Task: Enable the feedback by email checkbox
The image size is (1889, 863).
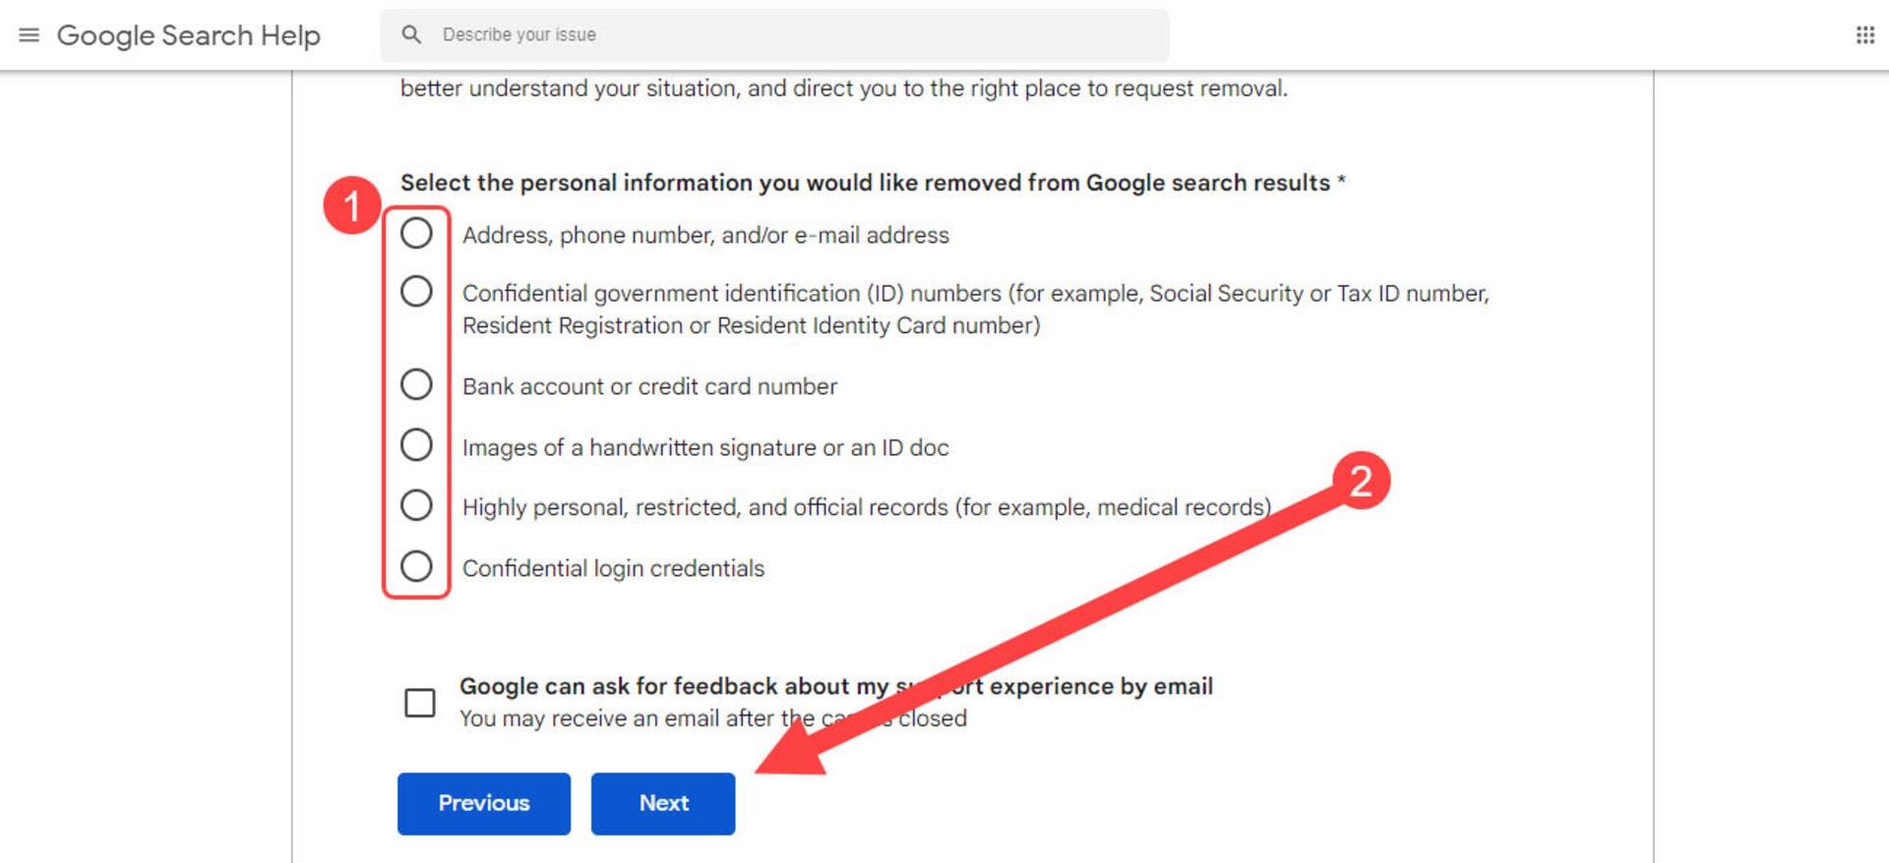Action: click(x=420, y=703)
